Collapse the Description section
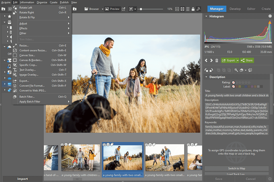274x182 pixels. click(x=206, y=77)
